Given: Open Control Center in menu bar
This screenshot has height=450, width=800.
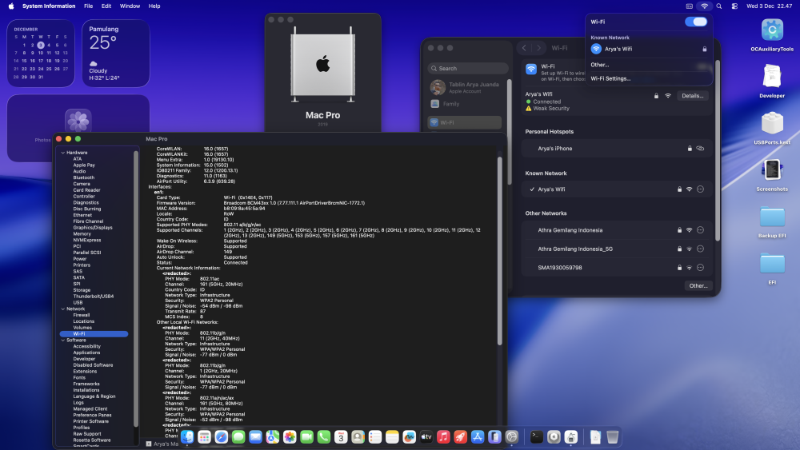Looking at the screenshot, I should (734, 6).
